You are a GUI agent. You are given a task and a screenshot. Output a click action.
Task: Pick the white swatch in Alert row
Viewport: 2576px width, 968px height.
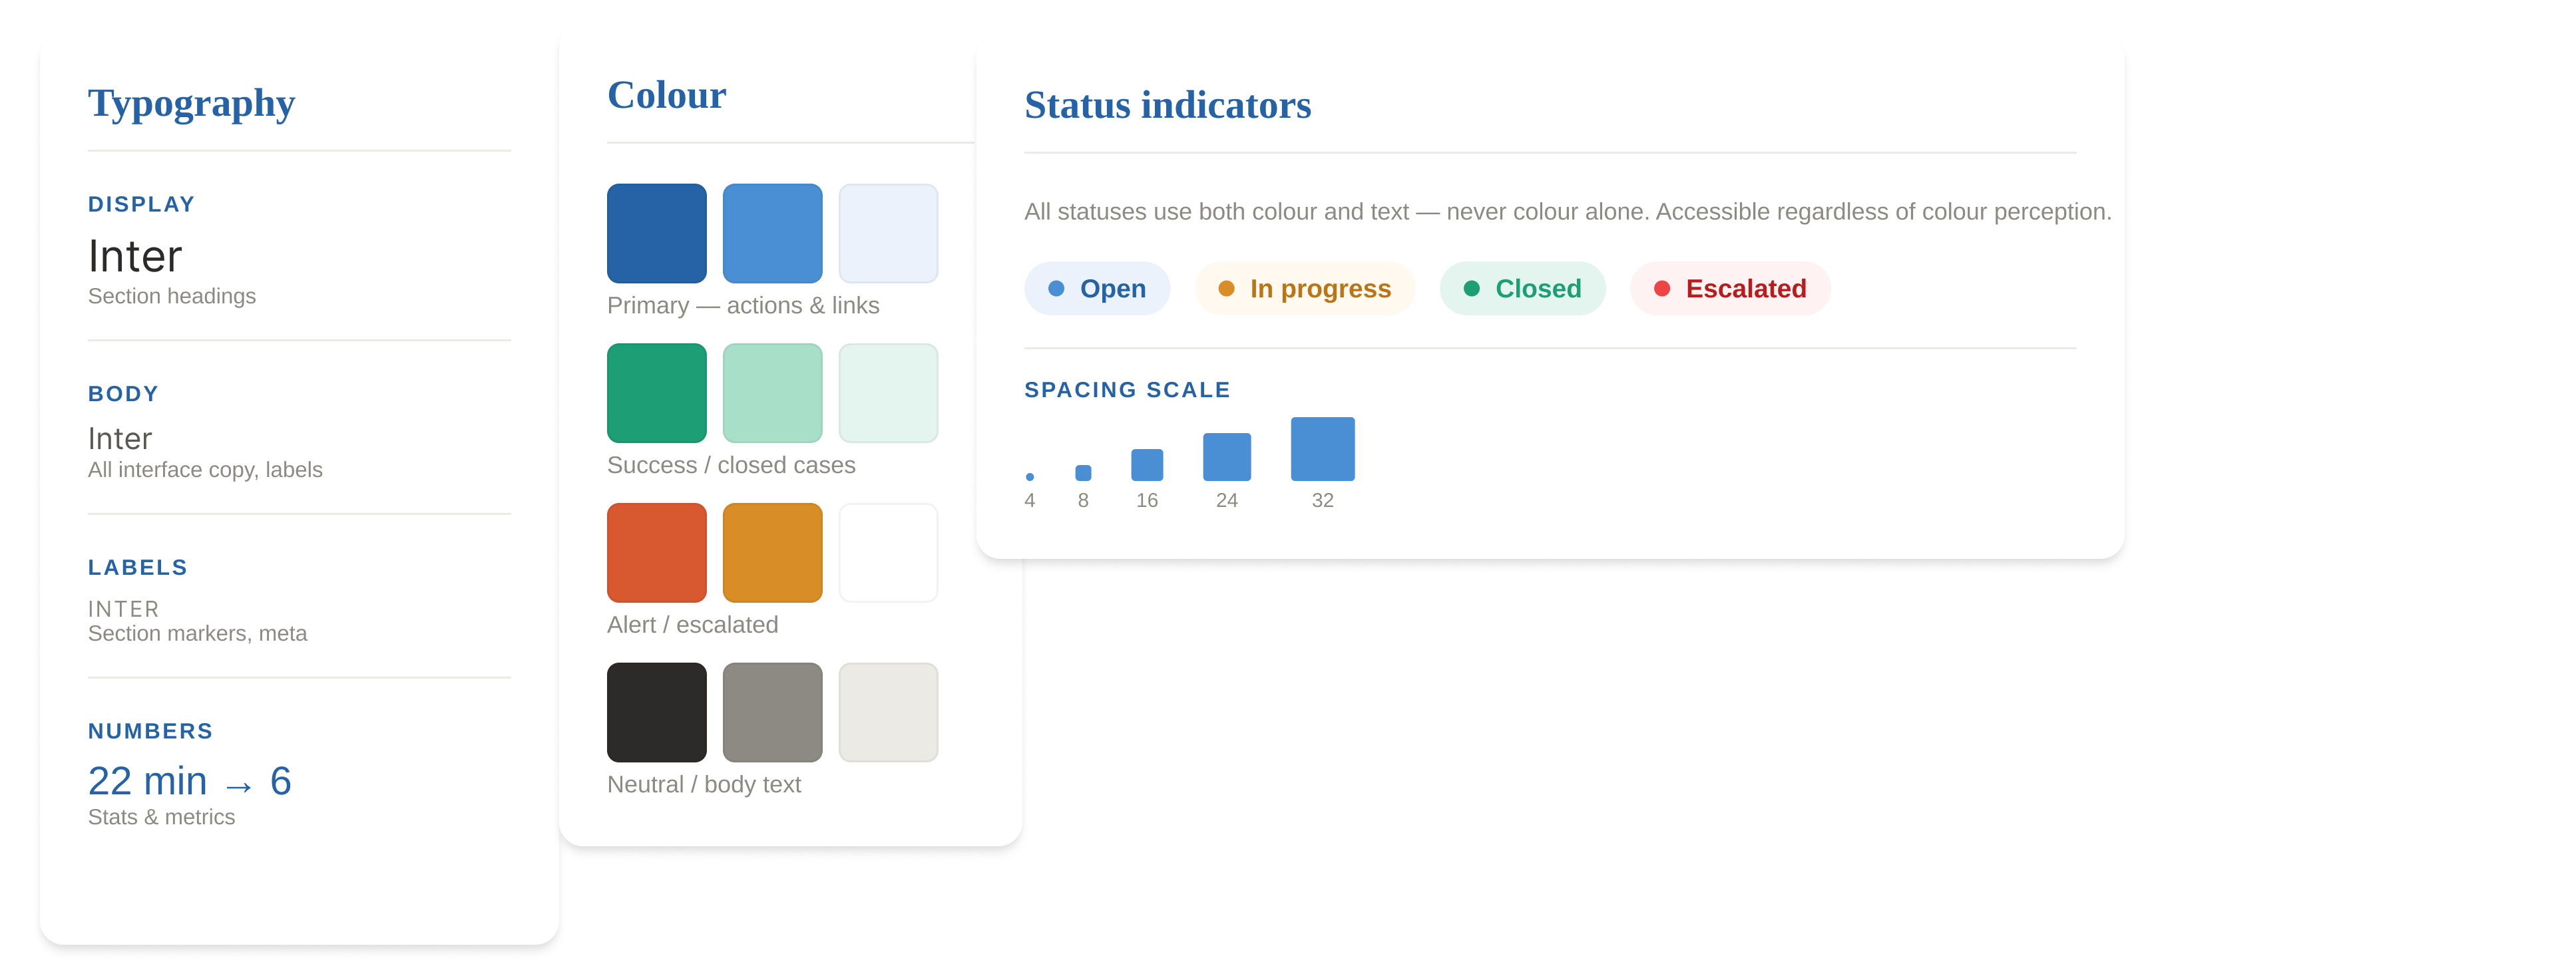[888, 552]
